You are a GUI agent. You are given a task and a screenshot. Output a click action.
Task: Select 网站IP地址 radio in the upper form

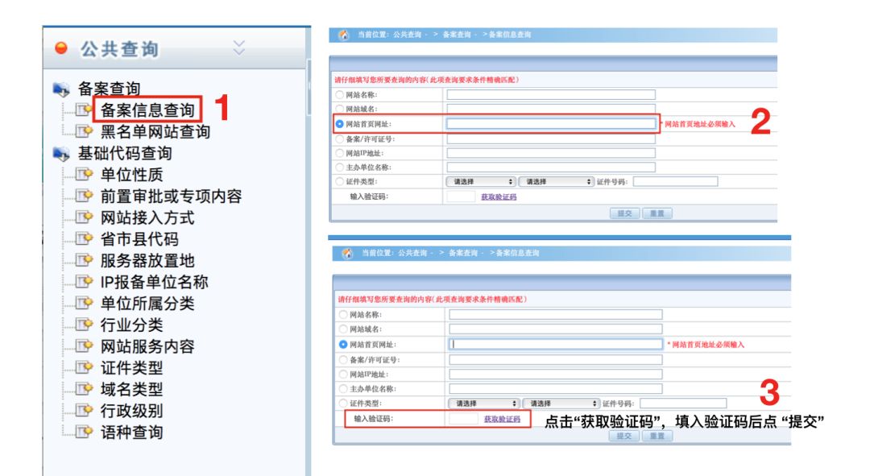click(340, 153)
